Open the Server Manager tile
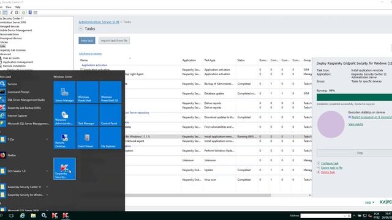Viewport: 392px width, 220px height. tap(64, 92)
